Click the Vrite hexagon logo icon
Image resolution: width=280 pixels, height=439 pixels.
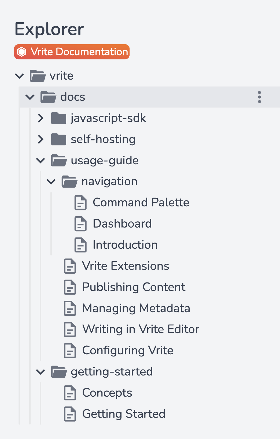(x=22, y=51)
